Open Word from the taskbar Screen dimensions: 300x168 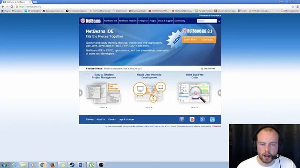82,165
